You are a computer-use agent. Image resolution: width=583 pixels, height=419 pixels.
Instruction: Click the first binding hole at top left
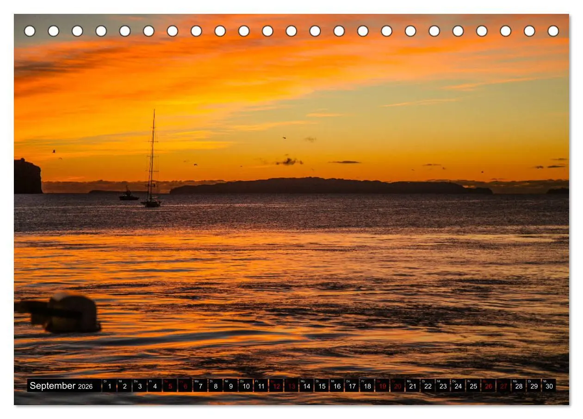pos(30,31)
